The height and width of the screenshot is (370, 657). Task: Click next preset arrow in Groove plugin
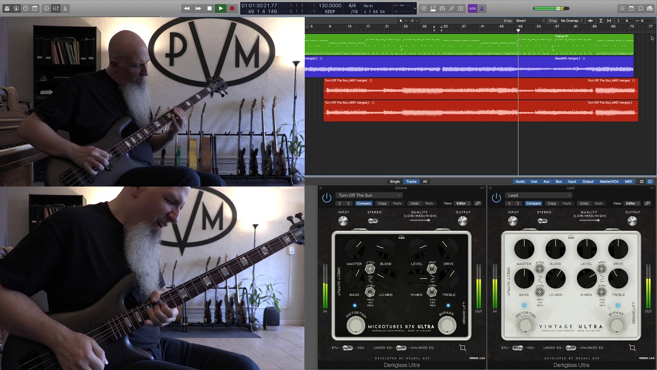[348, 203]
